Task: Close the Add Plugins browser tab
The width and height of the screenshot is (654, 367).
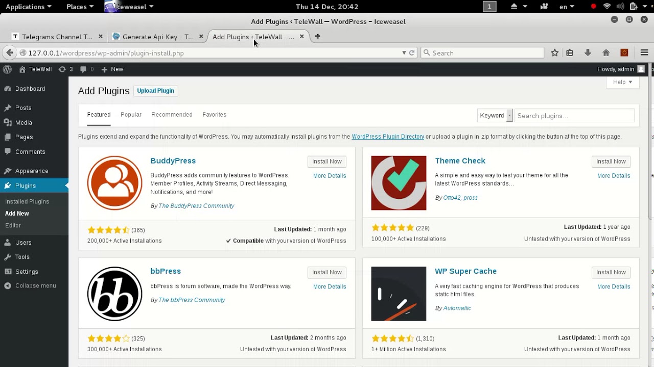Action: 301,36
